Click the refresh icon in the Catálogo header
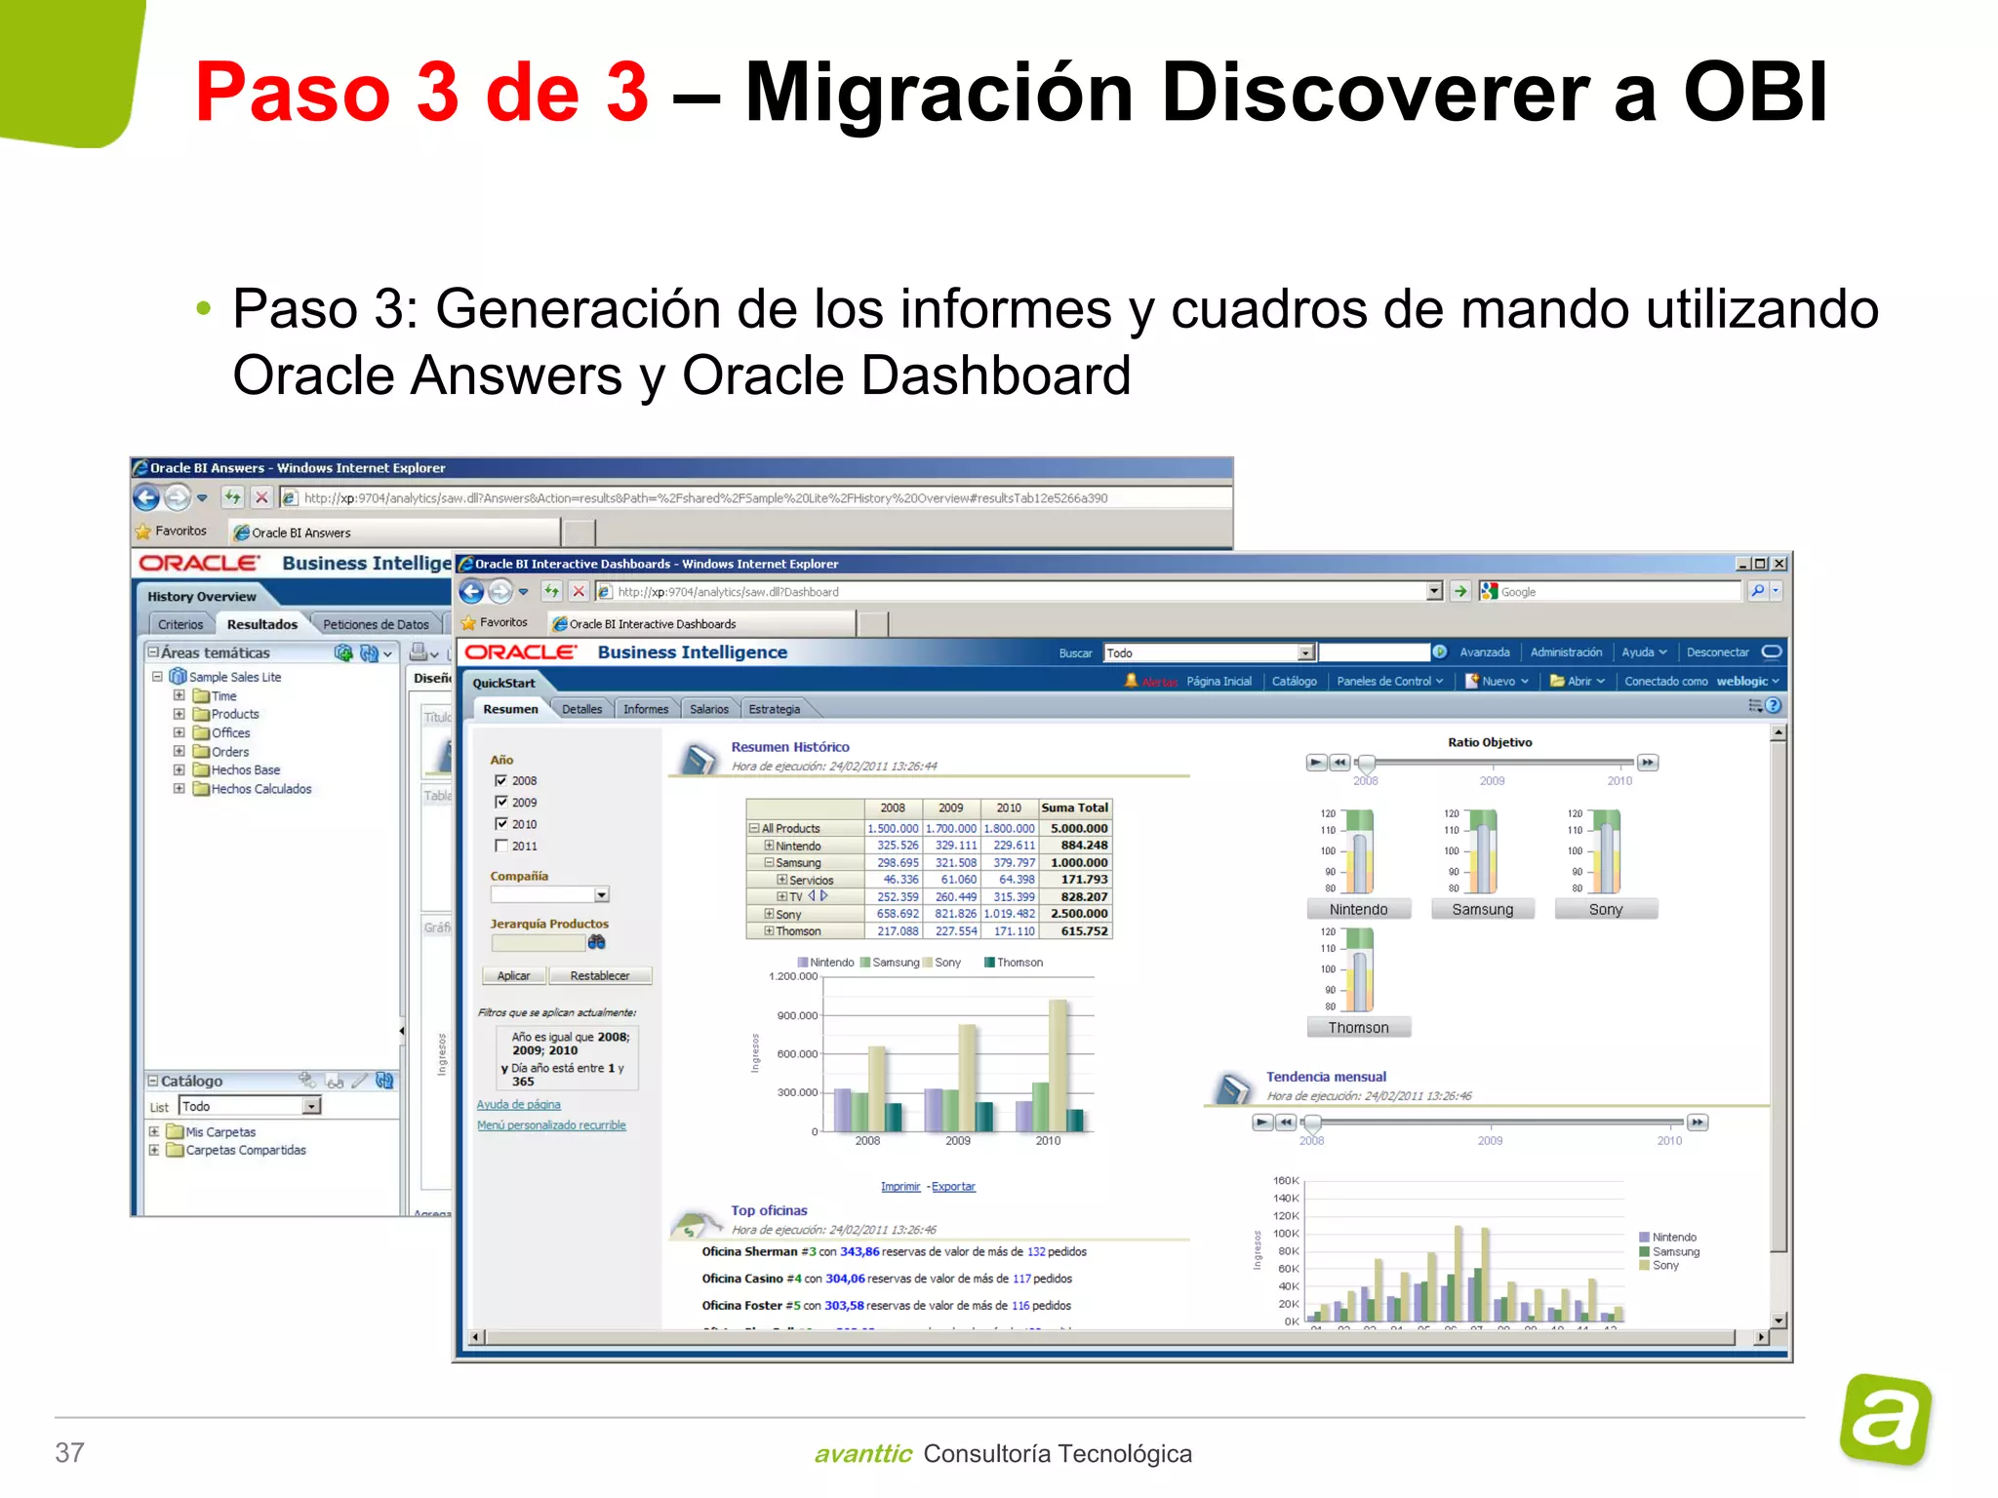The image size is (1998, 1498). 384,1081
